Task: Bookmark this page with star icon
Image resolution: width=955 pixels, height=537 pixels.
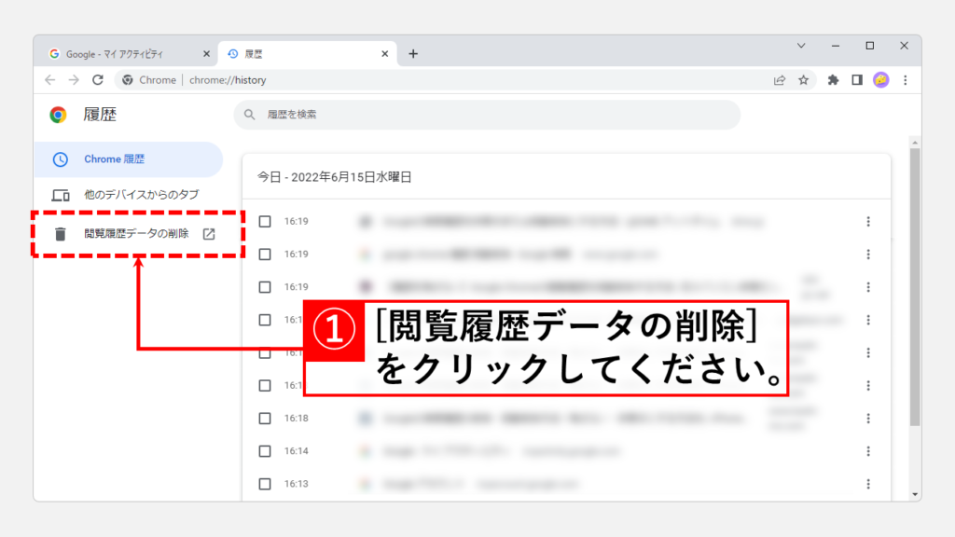Action: click(x=803, y=80)
